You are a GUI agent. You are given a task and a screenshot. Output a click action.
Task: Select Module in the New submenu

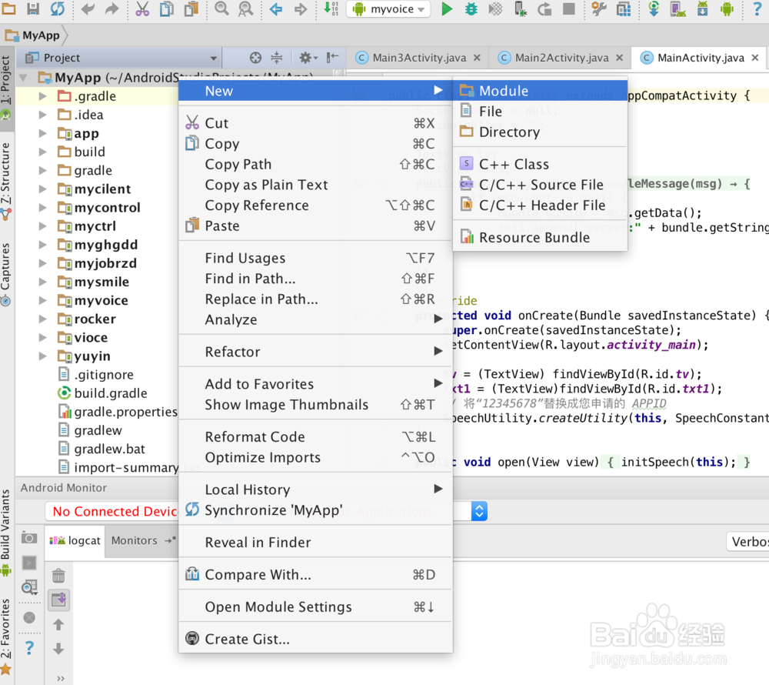coord(540,91)
